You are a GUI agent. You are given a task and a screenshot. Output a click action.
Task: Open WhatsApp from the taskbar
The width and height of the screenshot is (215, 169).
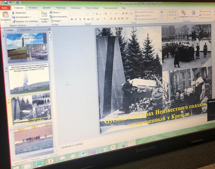123,146
